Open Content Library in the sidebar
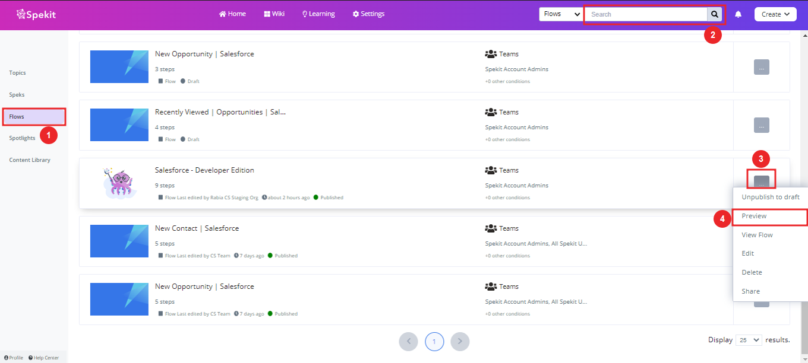This screenshot has height=363, width=808. (30, 160)
